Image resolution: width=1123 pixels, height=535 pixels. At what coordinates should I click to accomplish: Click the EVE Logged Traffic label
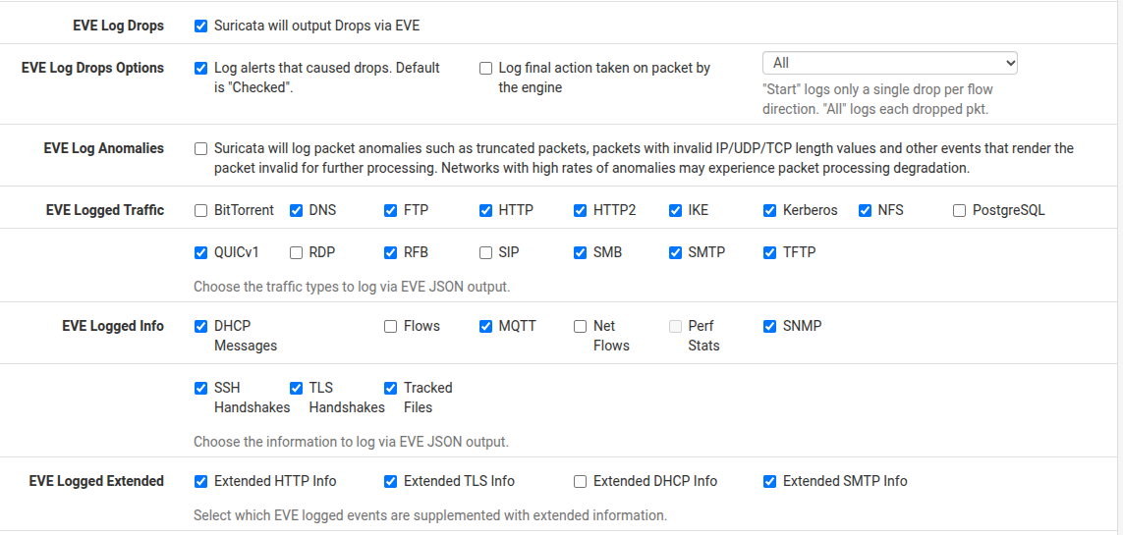tap(104, 210)
